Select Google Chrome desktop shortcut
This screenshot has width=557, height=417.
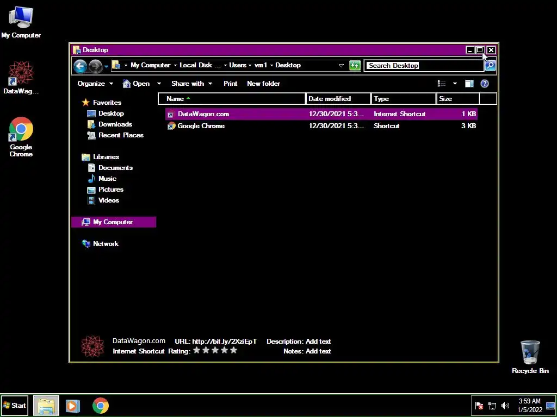[21, 137]
